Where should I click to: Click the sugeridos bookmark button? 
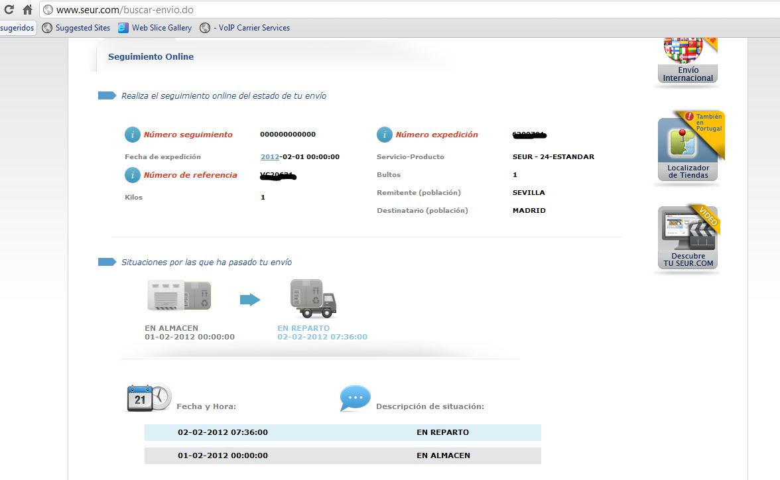[17, 28]
